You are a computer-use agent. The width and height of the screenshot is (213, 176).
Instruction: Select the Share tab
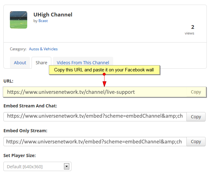point(41,63)
